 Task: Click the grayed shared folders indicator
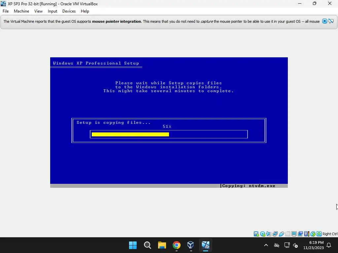(x=287, y=234)
